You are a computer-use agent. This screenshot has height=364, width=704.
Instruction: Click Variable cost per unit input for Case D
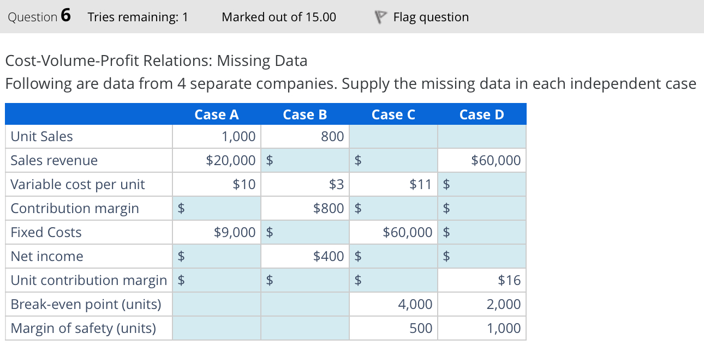click(481, 184)
